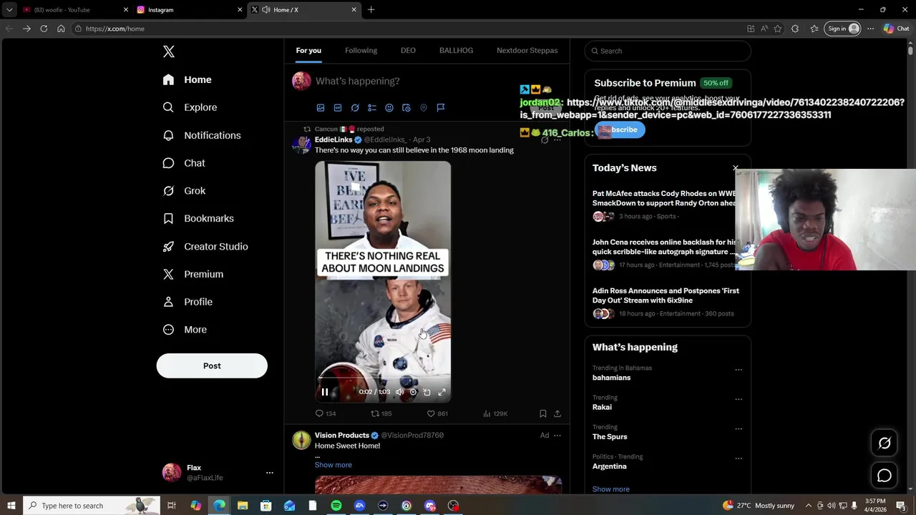This screenshot has height=515, width=916.
Task: Close the Today's News panel
Action: [x=735, y=168]
